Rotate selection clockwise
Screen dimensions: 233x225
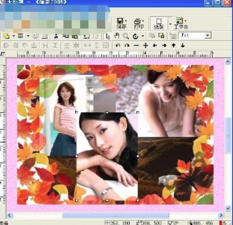127,46
